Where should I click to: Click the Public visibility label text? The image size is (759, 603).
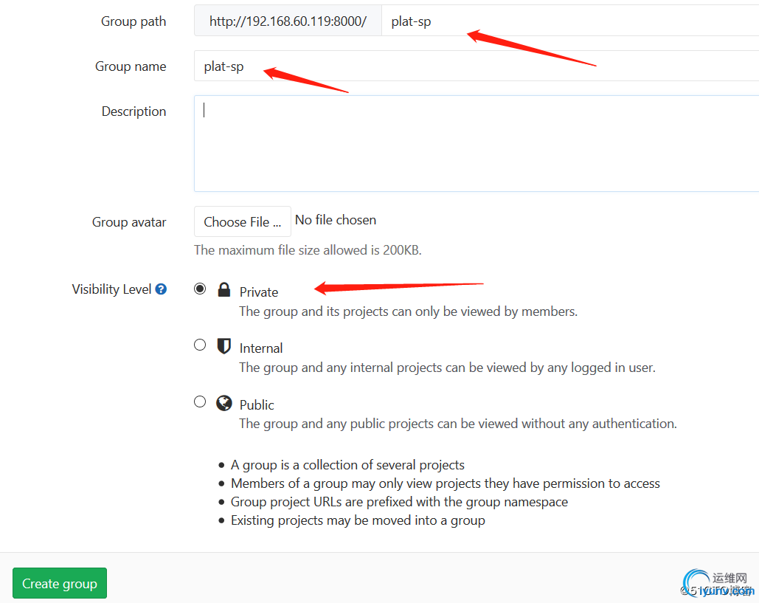click(257, 405)
